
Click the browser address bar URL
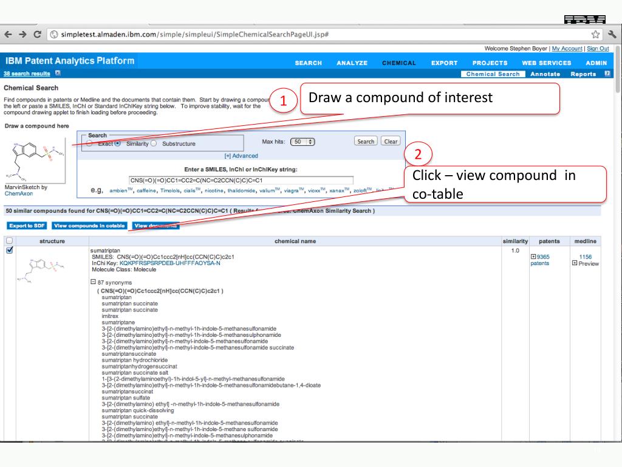[194, 35]
